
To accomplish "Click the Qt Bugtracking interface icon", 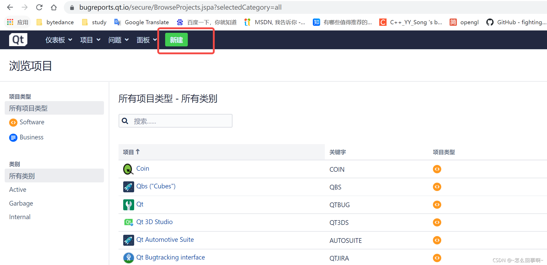I will point(128,258).
